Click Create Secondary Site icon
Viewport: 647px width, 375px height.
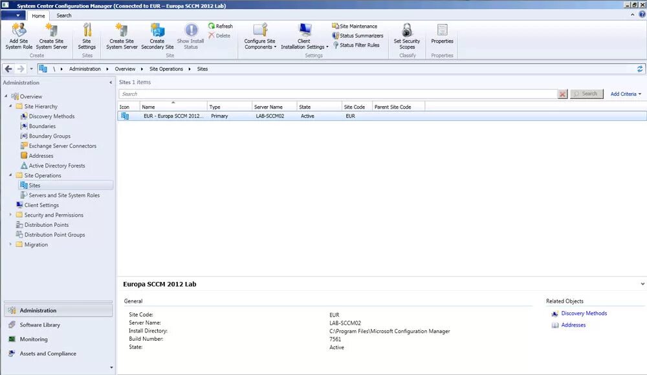coord(157,30)
